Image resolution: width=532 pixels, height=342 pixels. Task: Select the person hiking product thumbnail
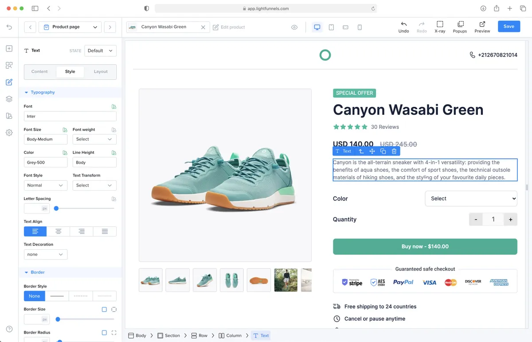(286, 280)
